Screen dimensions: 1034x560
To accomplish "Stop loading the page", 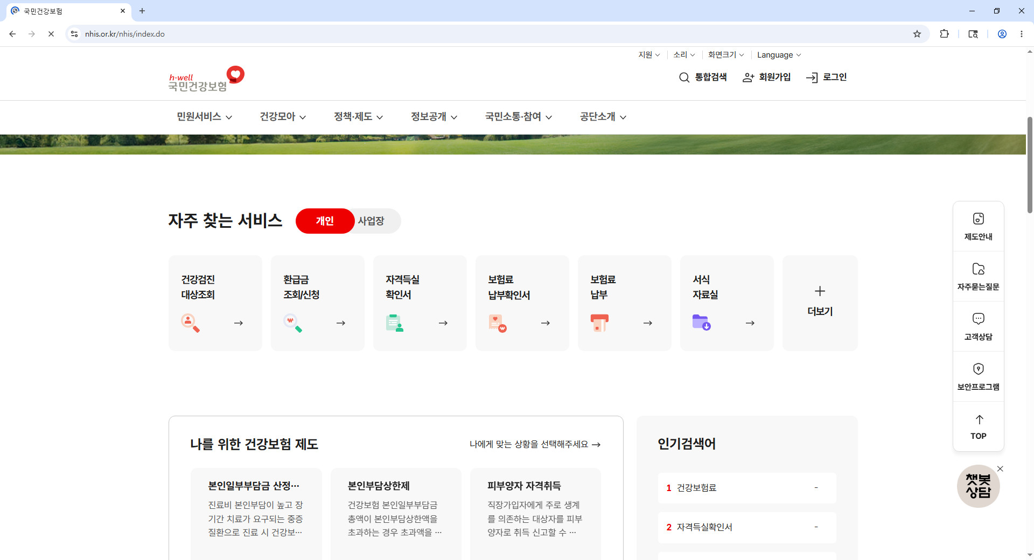I will pos(51,34).
